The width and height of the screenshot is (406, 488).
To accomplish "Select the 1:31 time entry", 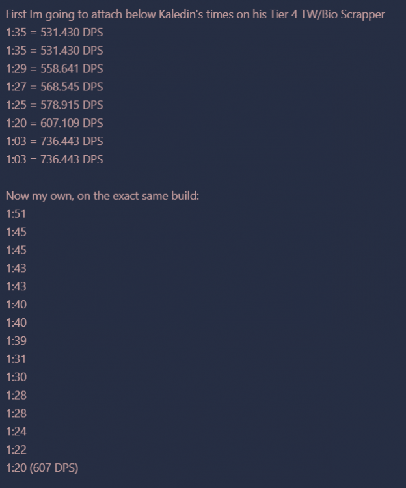I will coord(16,359).
